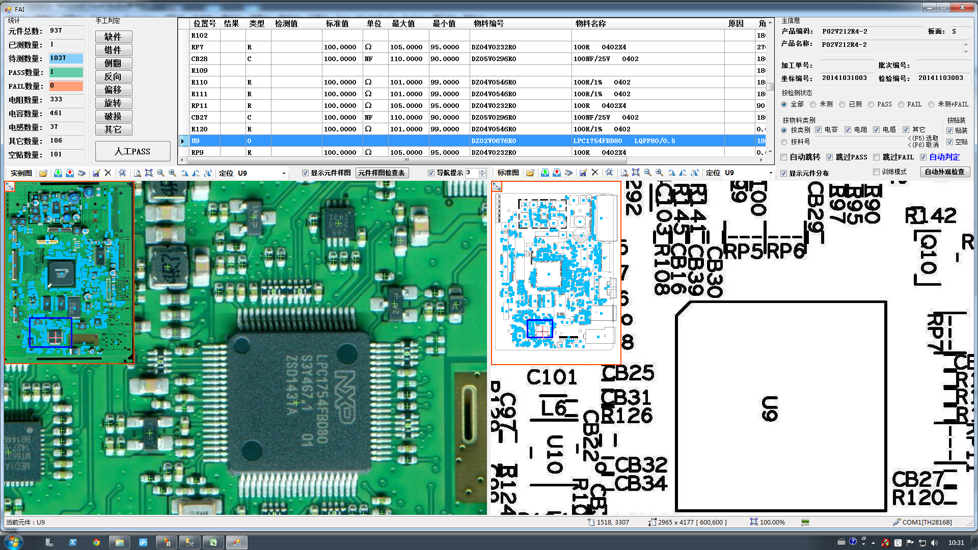Click the 加工单号 input field

point(847,65)
